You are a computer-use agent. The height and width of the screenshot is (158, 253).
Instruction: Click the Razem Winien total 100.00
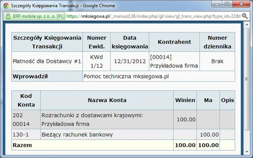click(185, 145)
